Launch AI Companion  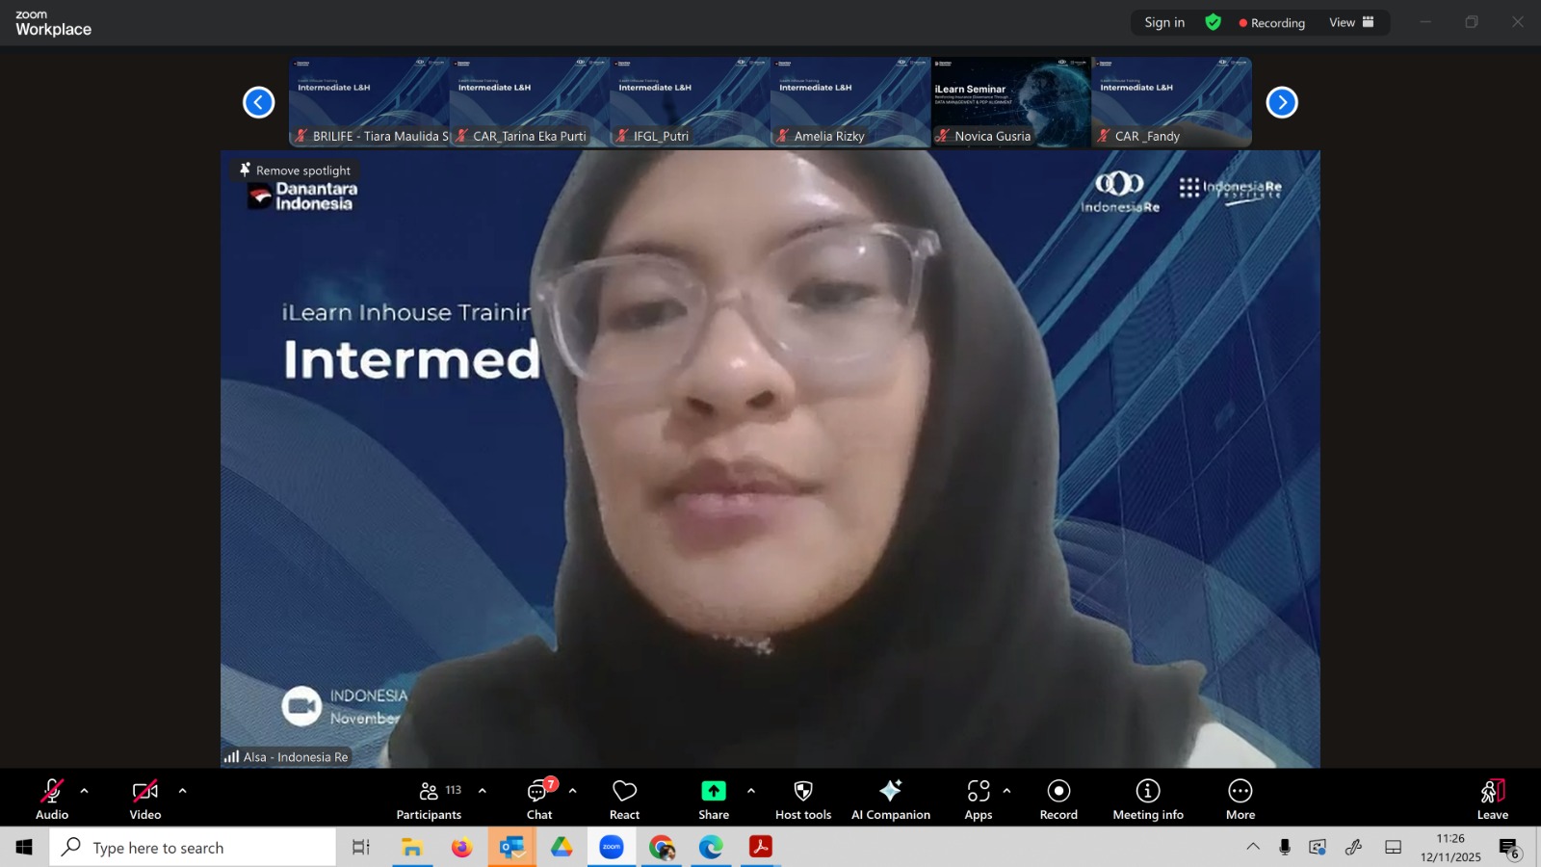890,799
